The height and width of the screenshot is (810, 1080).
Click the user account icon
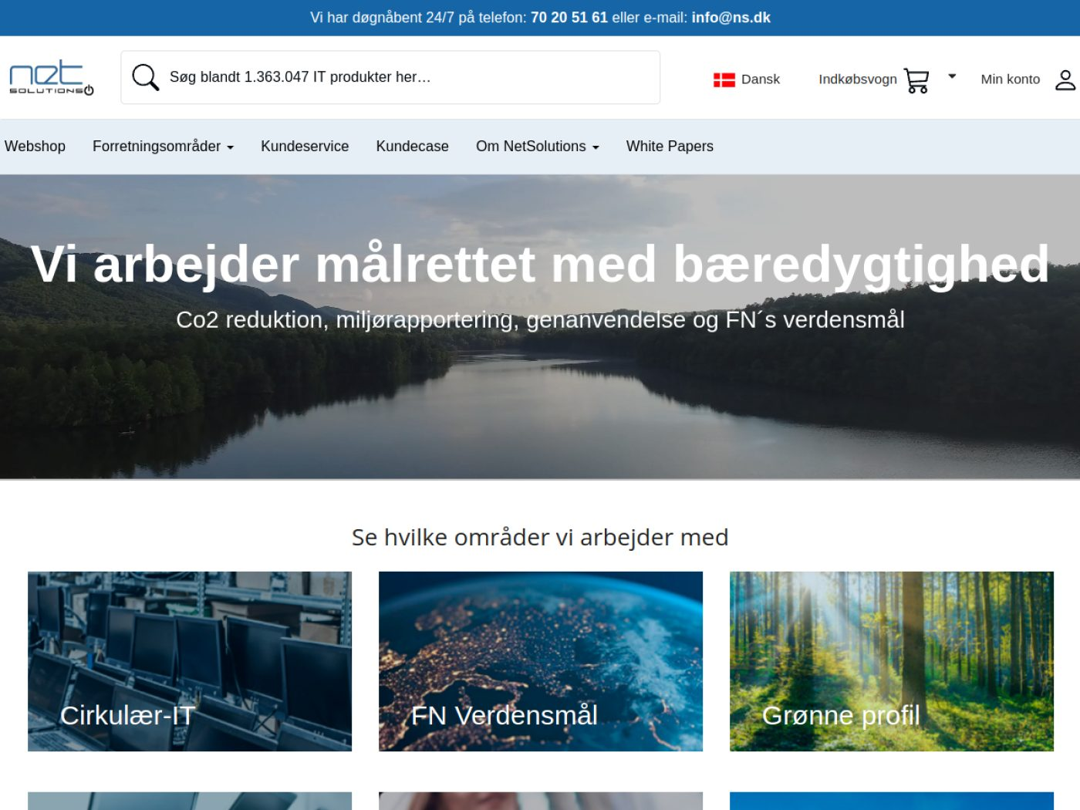(x=1065, y=79)
